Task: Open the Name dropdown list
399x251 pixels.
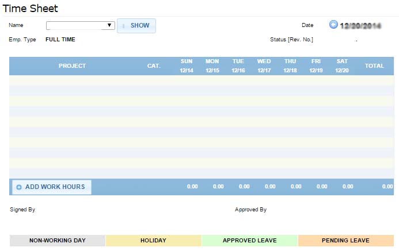Action: pos(81,25)
